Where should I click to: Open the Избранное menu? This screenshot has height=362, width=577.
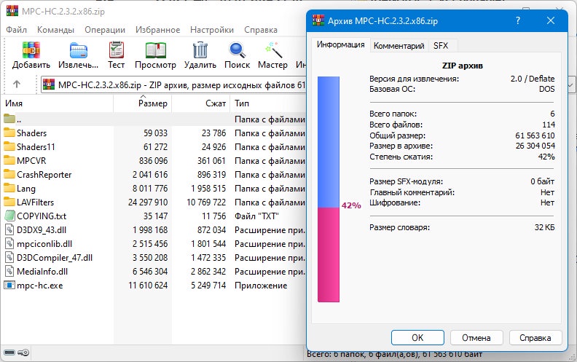157,30
